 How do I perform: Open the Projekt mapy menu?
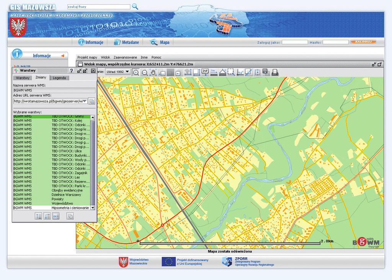(87, 57)
